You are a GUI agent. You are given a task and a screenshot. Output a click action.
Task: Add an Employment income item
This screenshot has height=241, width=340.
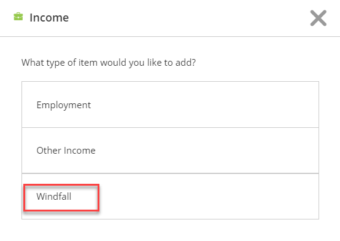coord(170,105)
